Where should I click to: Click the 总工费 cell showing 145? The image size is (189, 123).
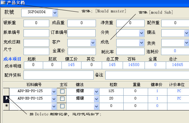(x=112, y=65)
